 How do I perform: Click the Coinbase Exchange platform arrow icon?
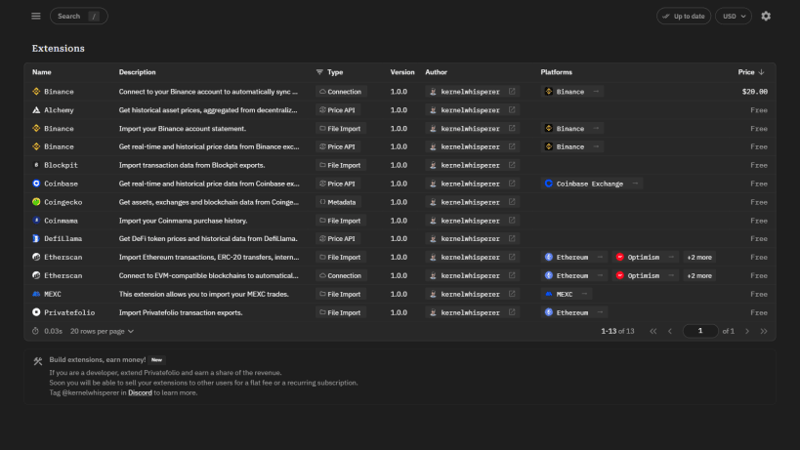pos(635,184)
